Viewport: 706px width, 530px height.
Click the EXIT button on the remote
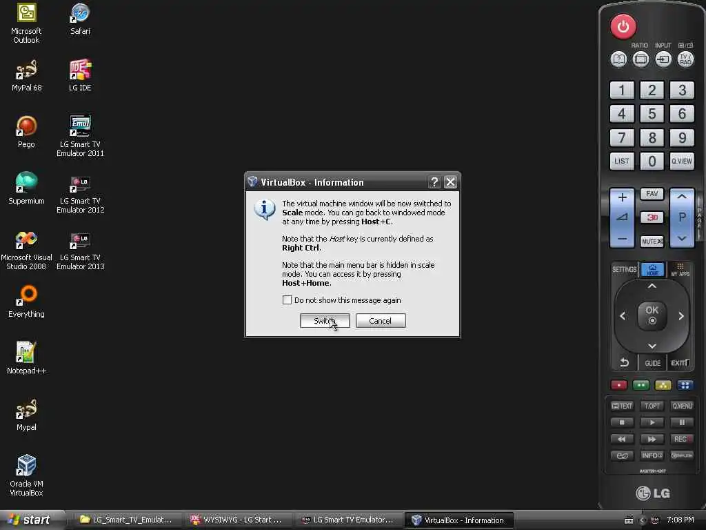680,362
